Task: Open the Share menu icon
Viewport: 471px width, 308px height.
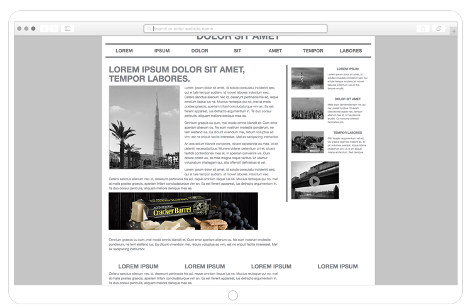Action: coord(423,28)
